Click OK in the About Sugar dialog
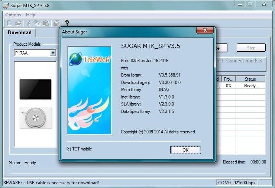This screenshot has width=275, height=188. click(x=185, y=150)
